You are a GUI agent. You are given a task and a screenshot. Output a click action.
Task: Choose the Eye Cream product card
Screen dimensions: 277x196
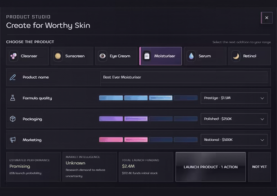(116, 56)
